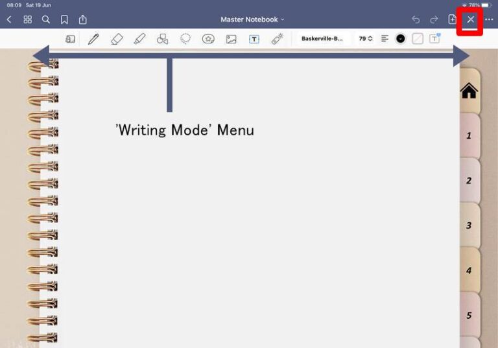Select the Image insert tool

pos(231,39)
